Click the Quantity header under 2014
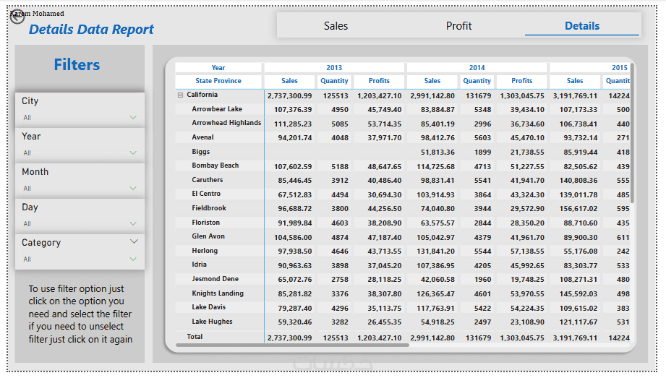This screenshot has width=666, height=378. [477, 81]
